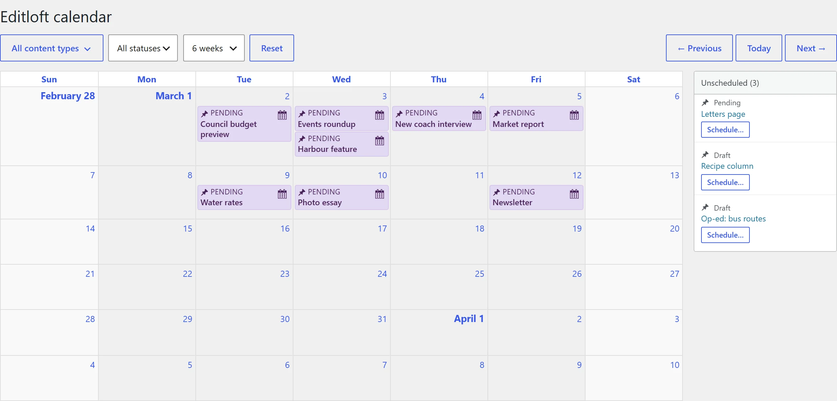Click the Sat column header
Screen dimensions: 837x401
(x=634, y=79)
